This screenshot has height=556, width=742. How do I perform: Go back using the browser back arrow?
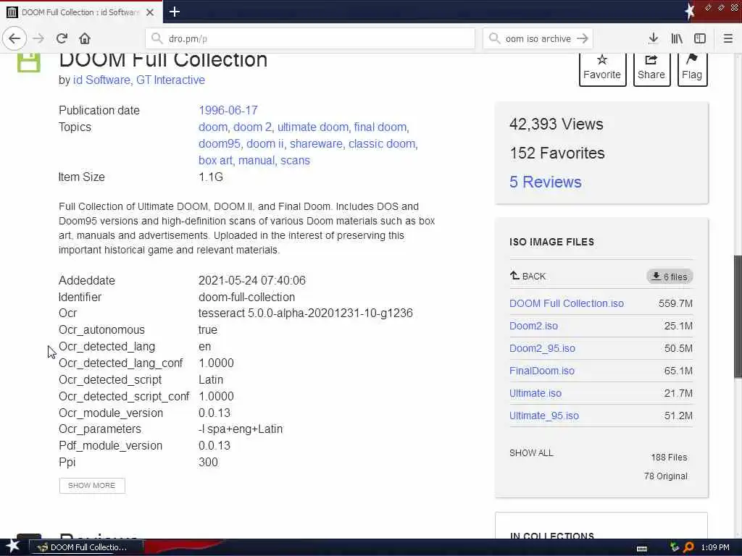pos(14,39)
